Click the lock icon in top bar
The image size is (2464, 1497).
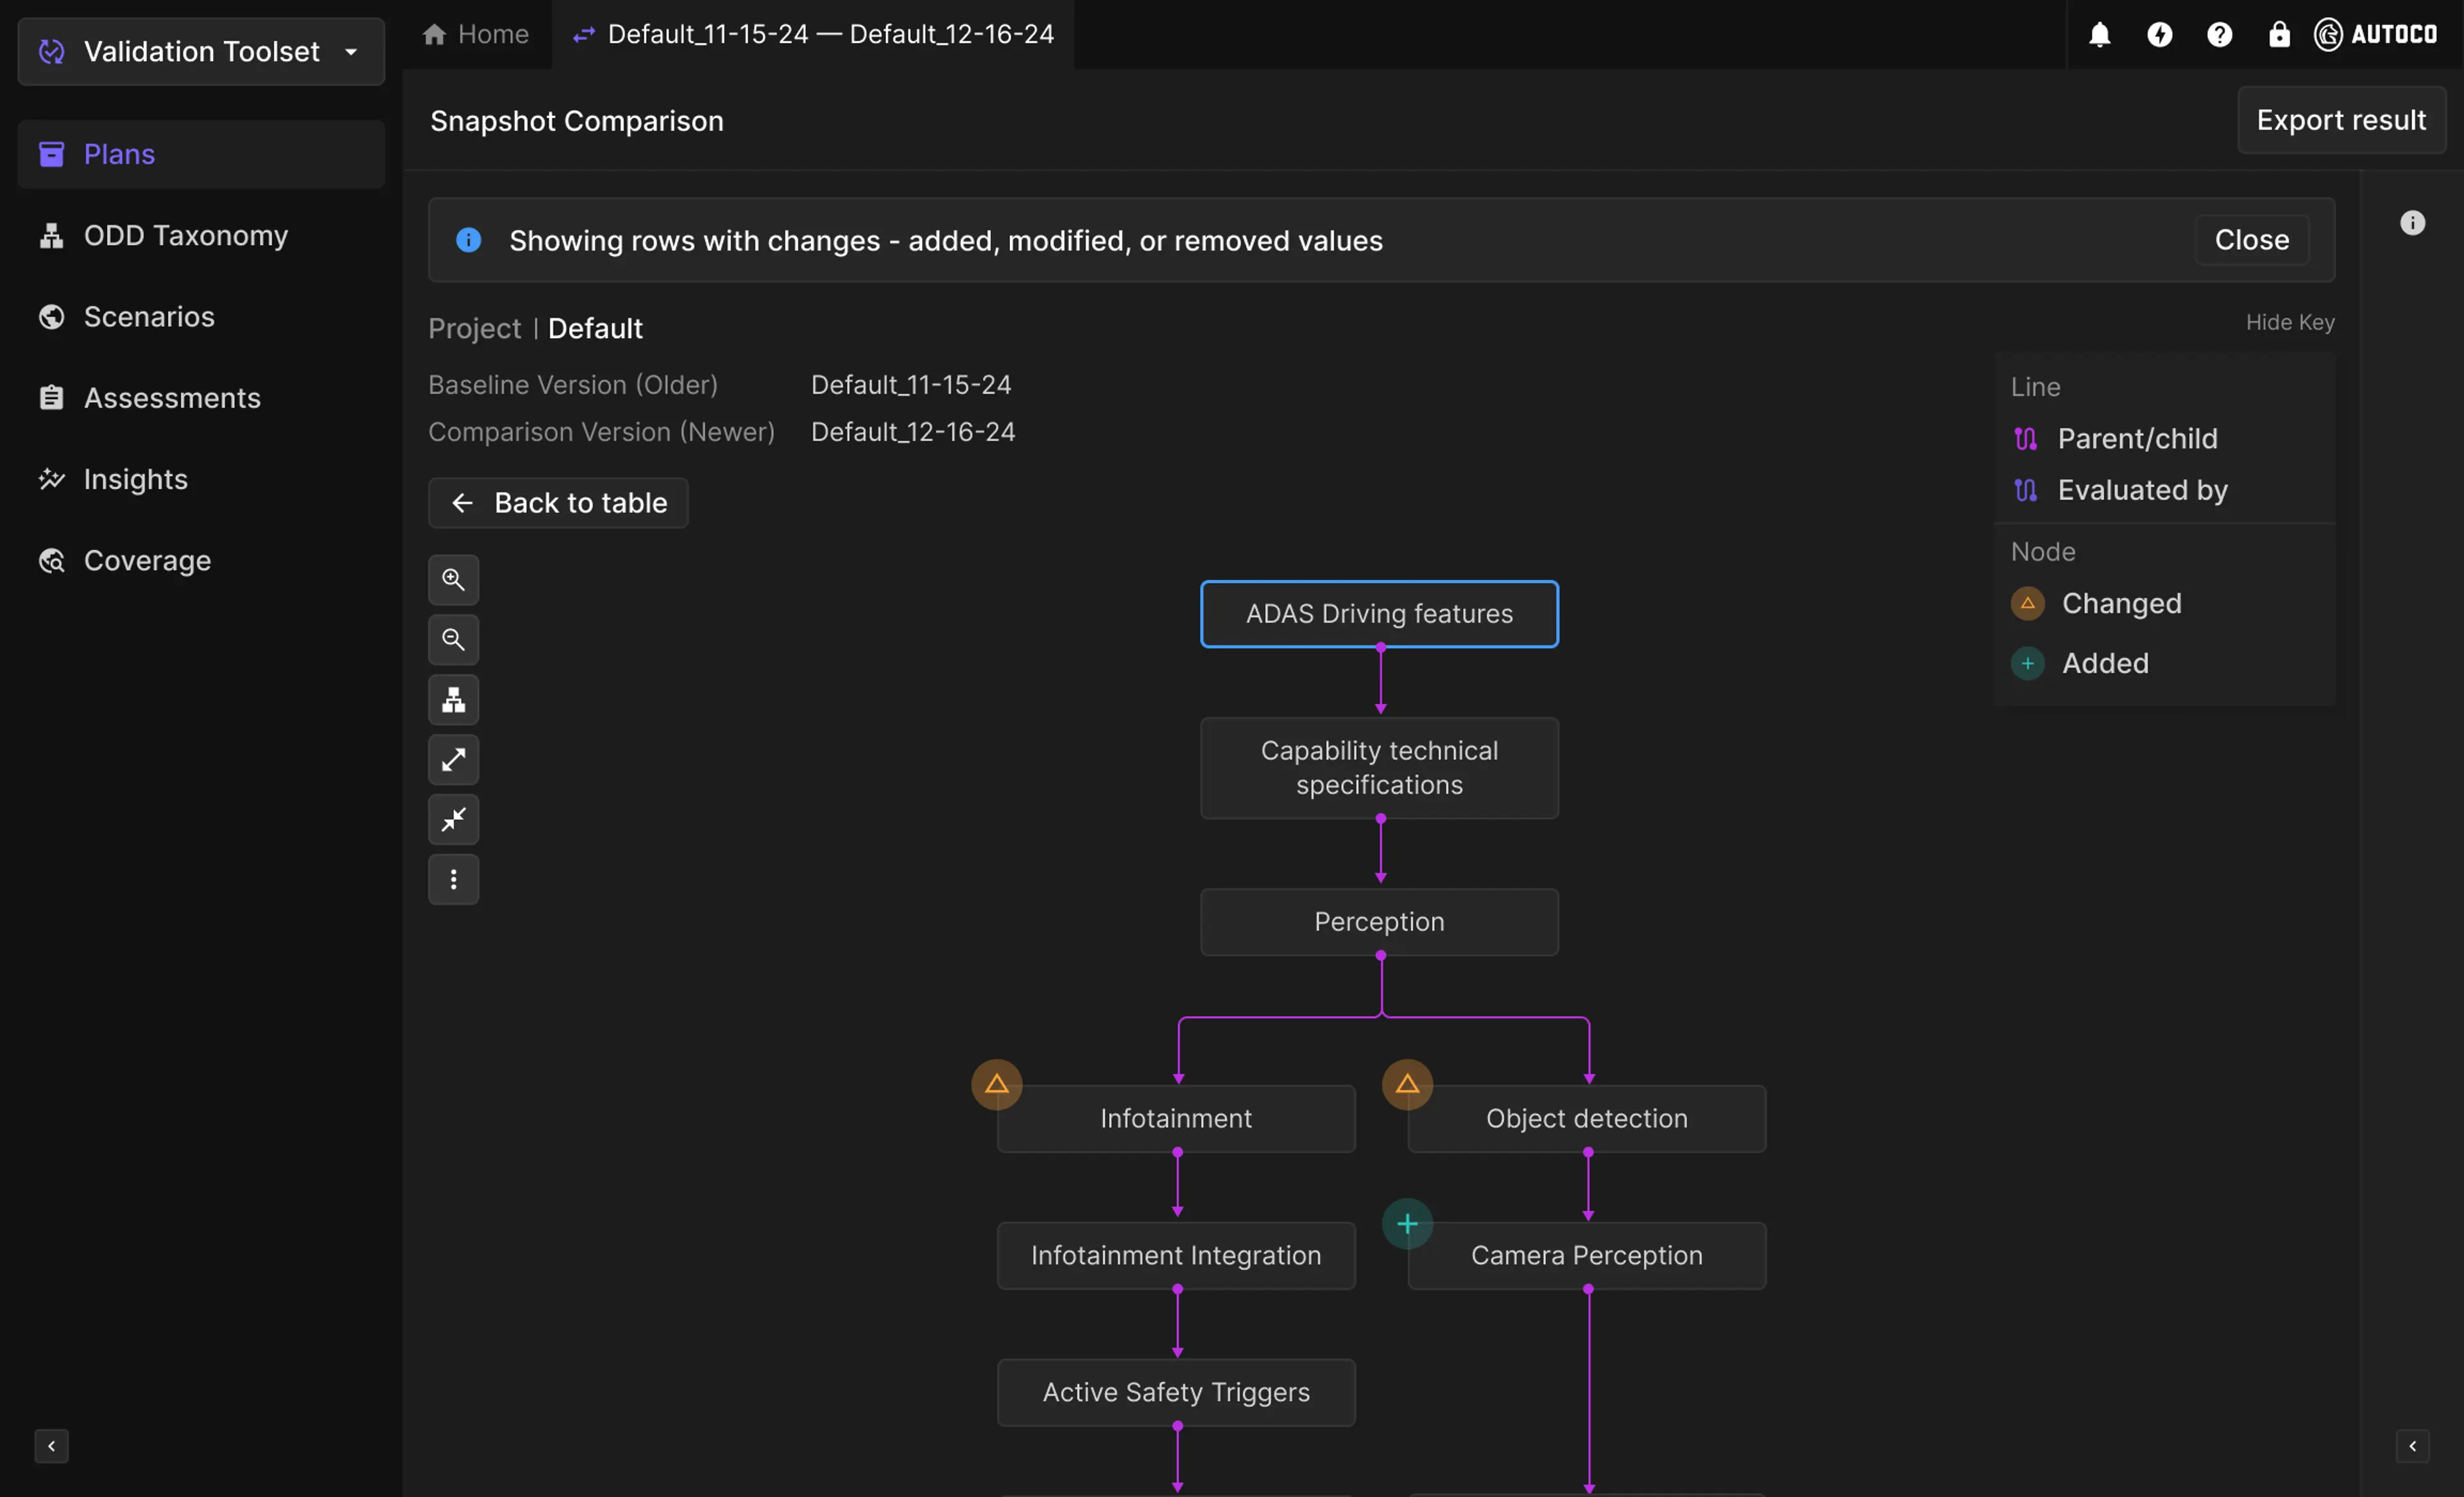[2279, 35]
